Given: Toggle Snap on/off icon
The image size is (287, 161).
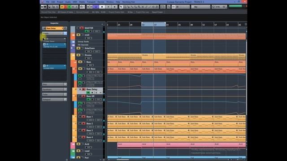Looking at the screenshot, I should point(174,7).
